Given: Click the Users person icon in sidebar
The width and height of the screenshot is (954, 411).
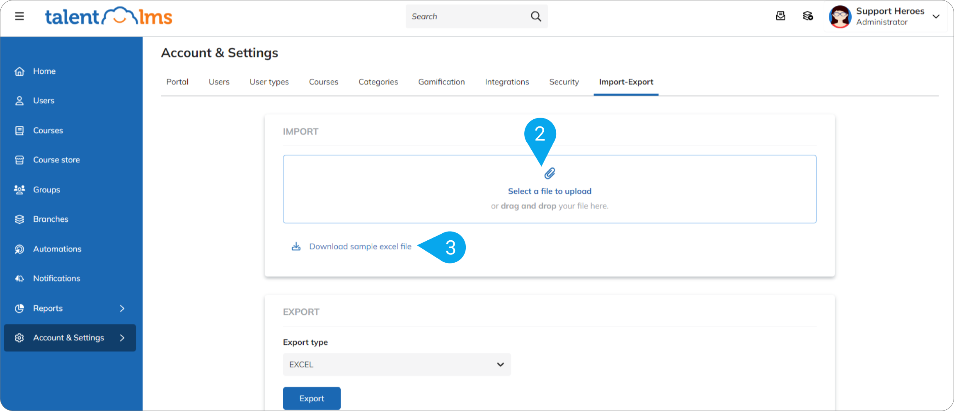Looking at the screenshot, I should 19,101.
